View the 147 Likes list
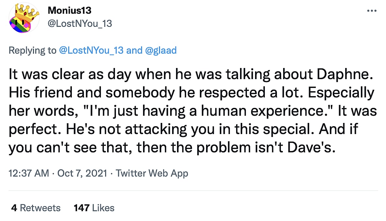386x221 pixels. (94, 208)
